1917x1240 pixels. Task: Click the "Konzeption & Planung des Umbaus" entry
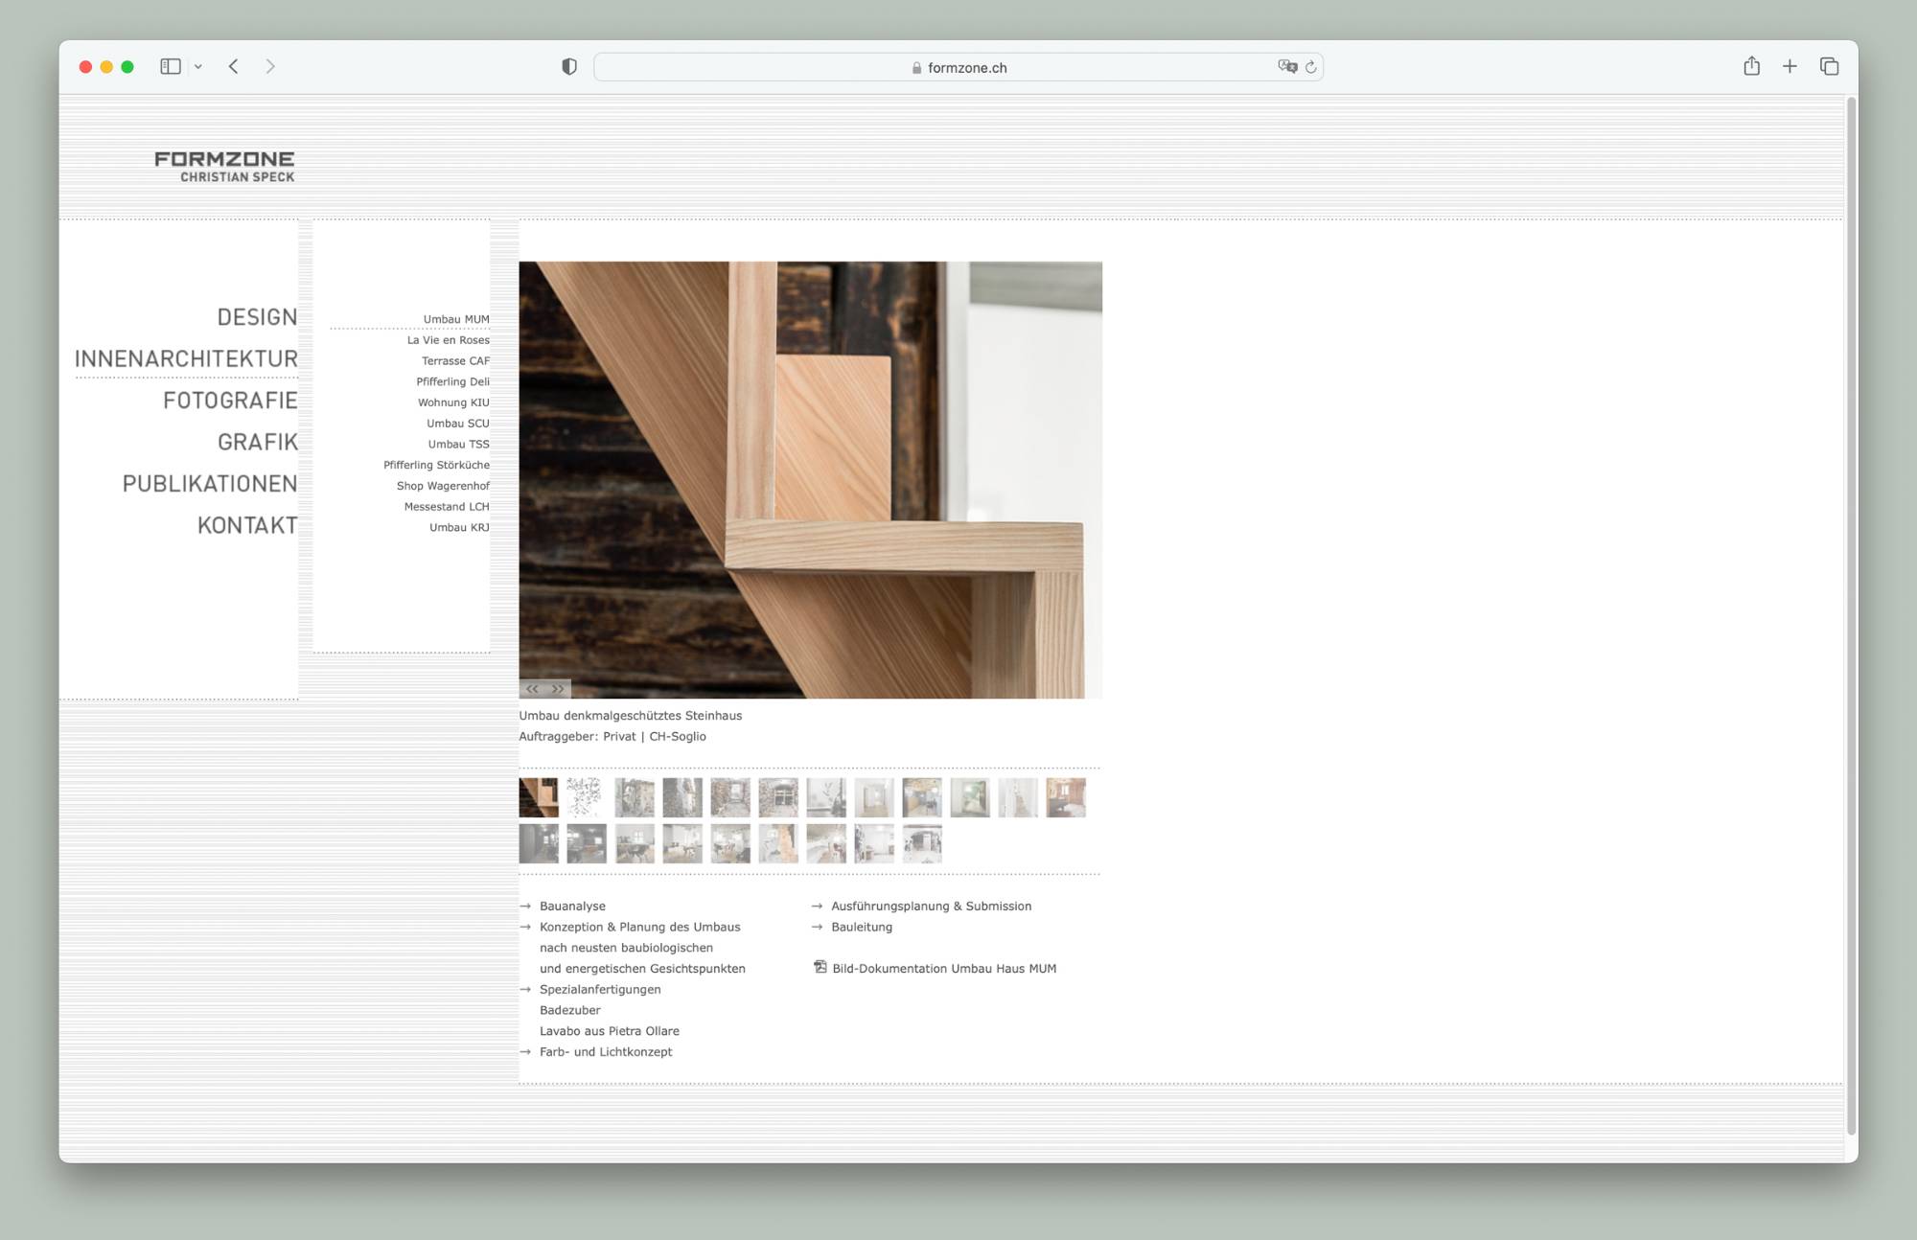pos(639,928)
